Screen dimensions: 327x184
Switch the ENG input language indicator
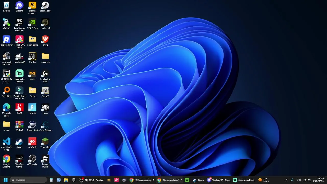(x=299, y=180)
